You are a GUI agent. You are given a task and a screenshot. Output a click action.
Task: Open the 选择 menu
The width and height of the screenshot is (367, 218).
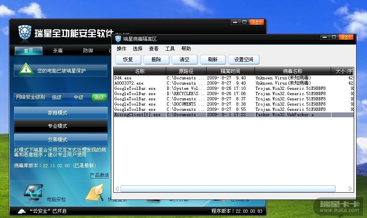coord(138,49)
